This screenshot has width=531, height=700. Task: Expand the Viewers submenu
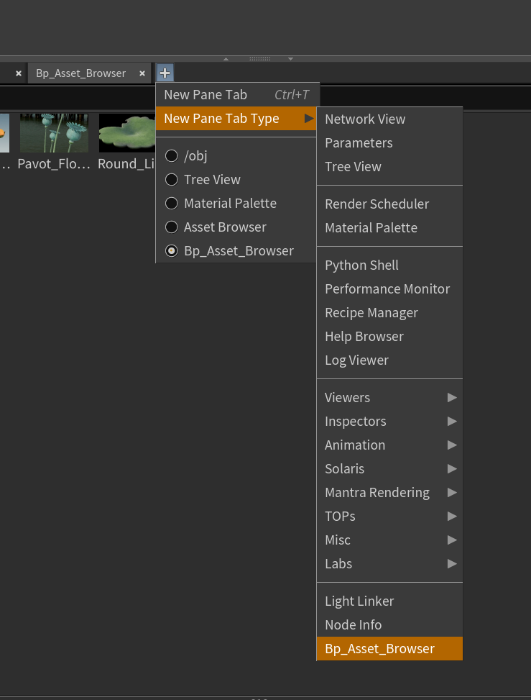(x=389, y=398)
